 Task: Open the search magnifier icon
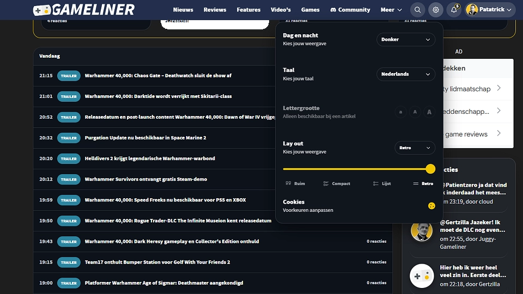418,10
